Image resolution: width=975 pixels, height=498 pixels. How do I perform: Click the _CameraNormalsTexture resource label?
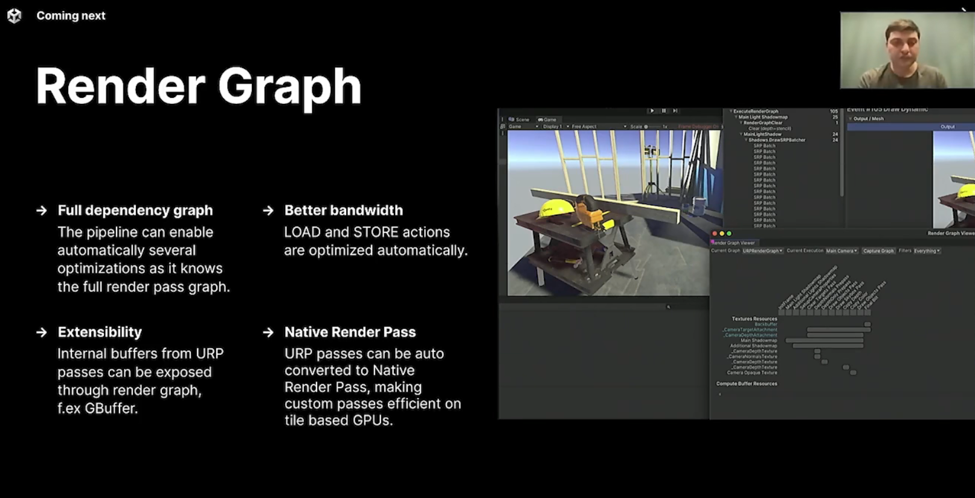tap(752, 357)
